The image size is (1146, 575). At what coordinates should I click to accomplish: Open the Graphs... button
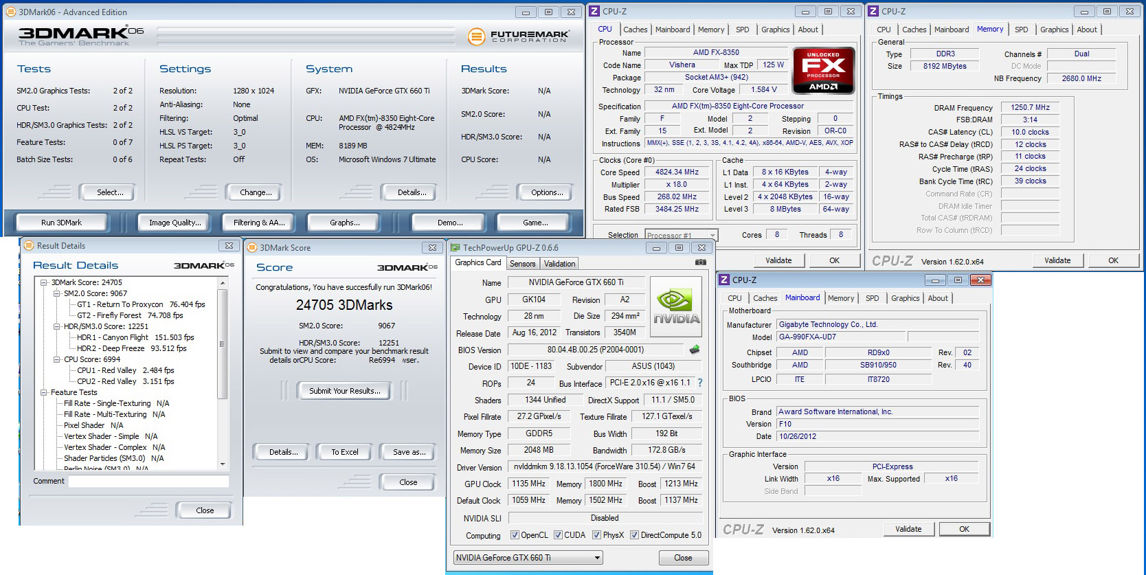344,223
